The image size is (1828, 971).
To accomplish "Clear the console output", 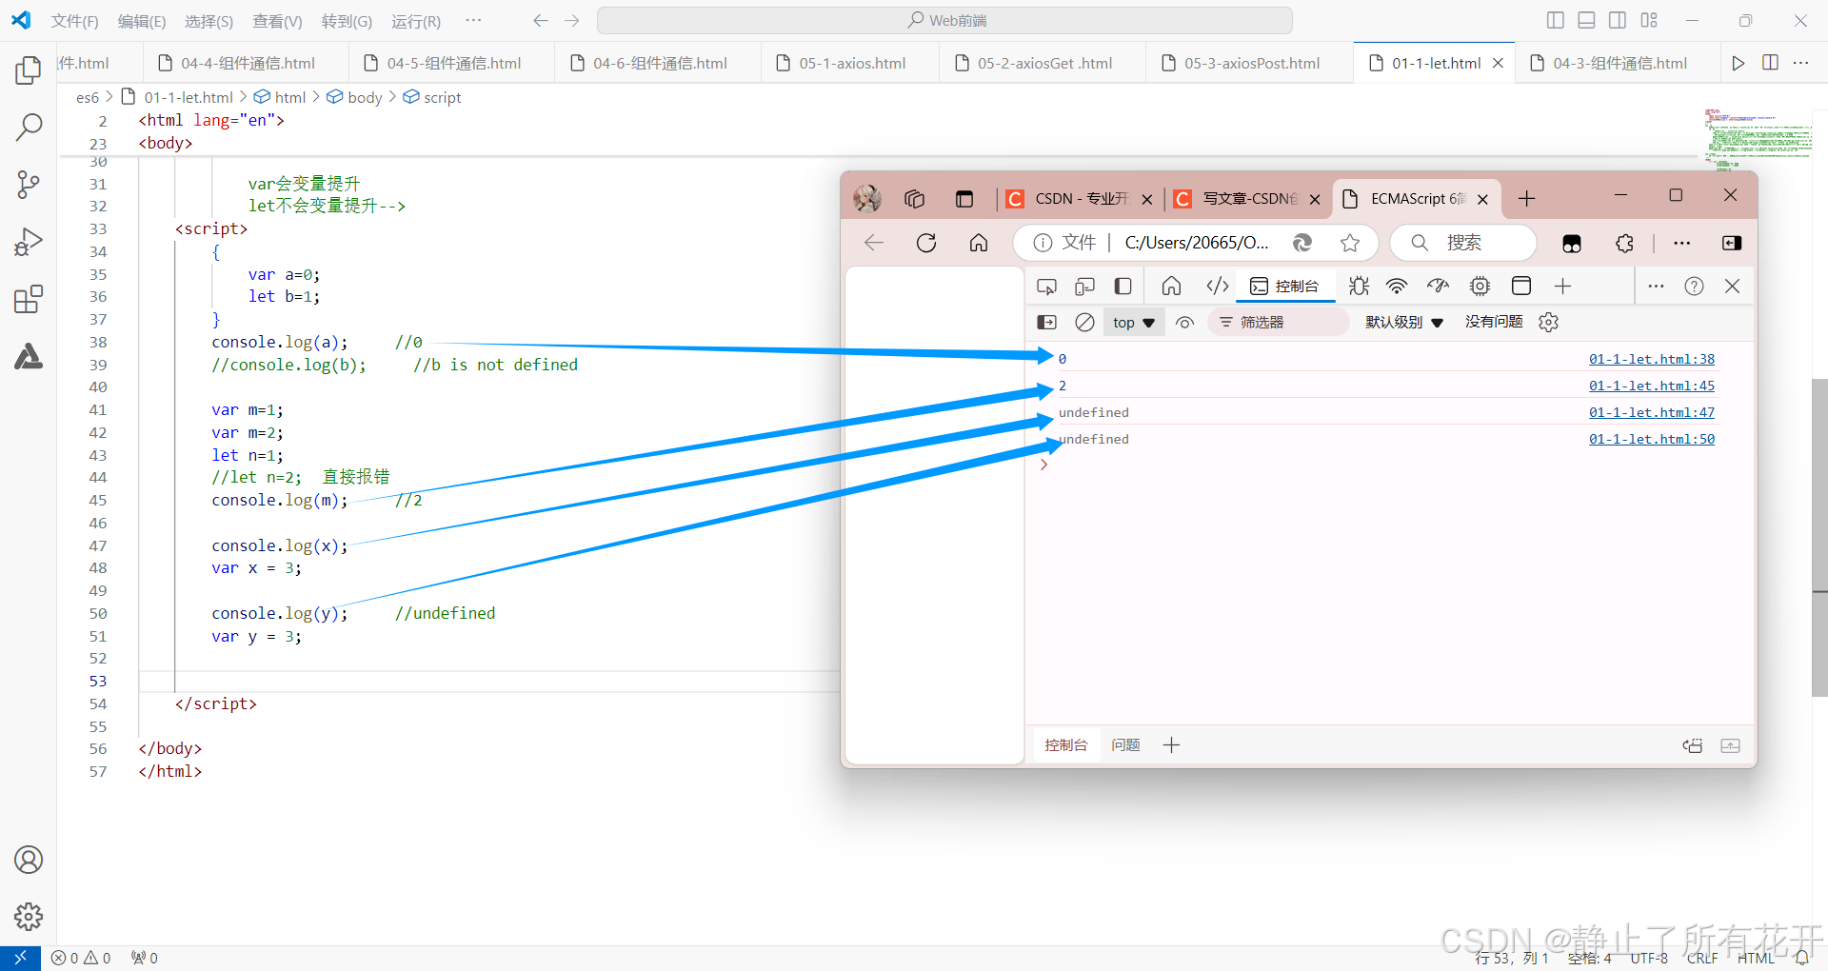I will (1084, 323).
